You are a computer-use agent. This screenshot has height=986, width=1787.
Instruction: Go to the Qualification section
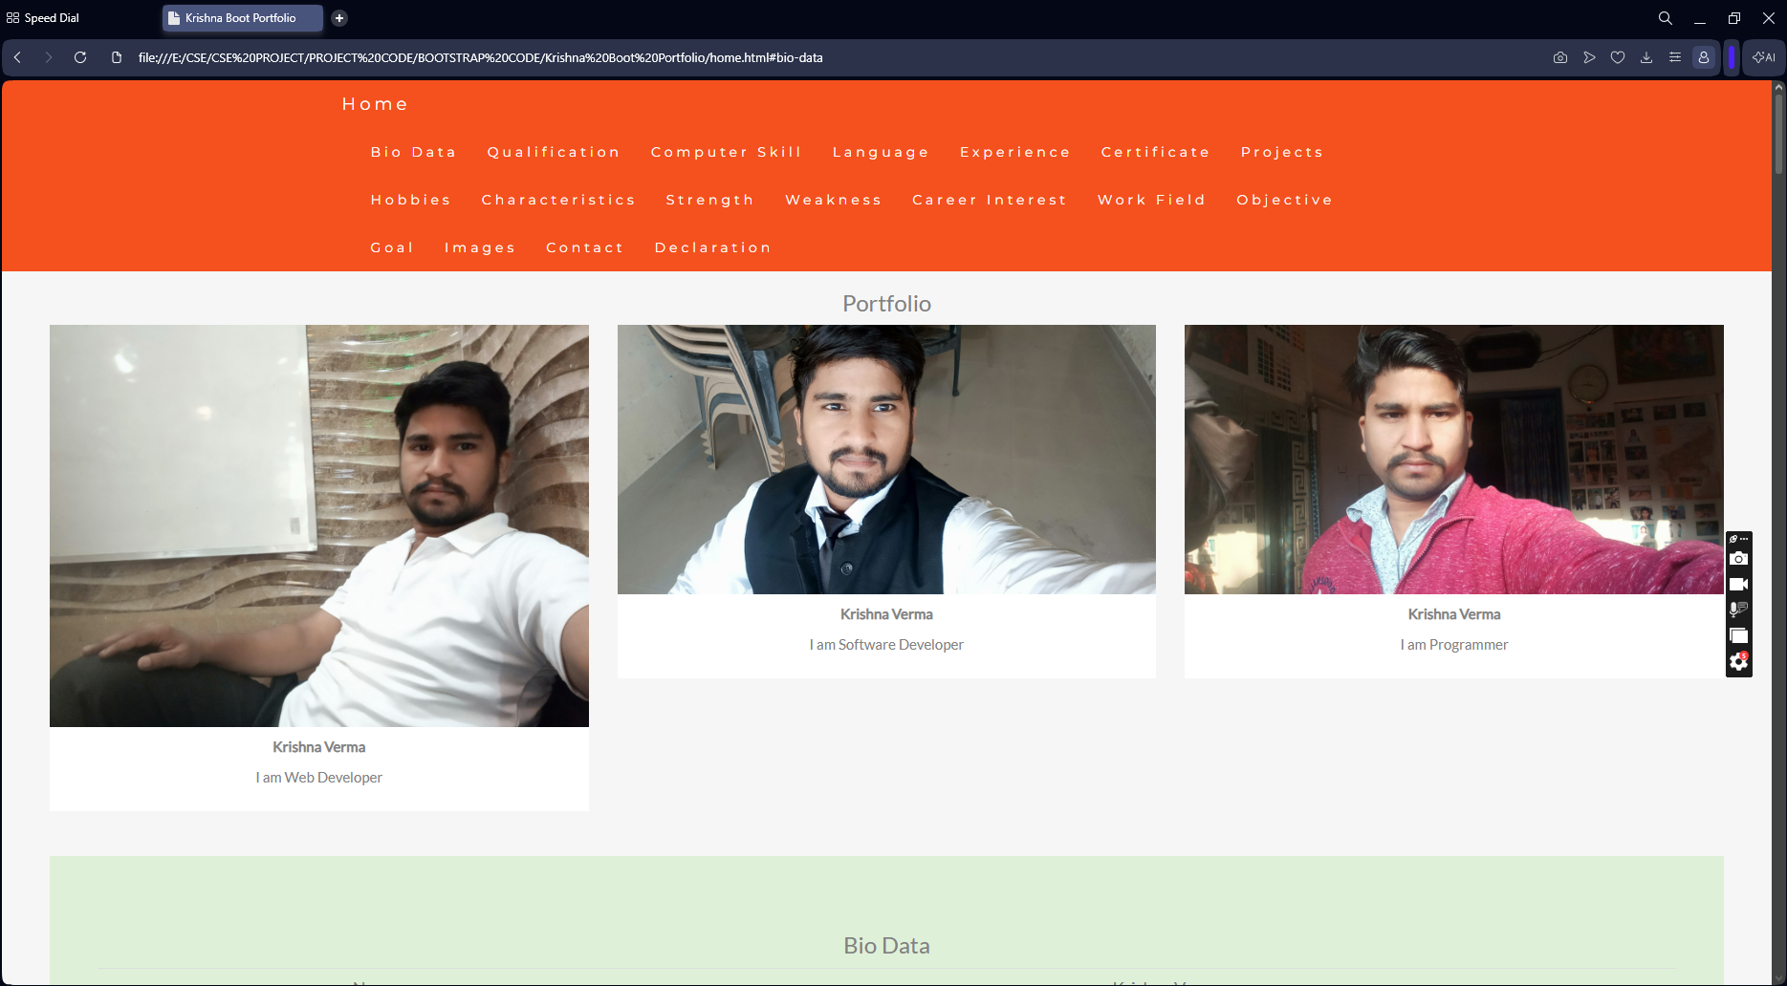point(554,152)
